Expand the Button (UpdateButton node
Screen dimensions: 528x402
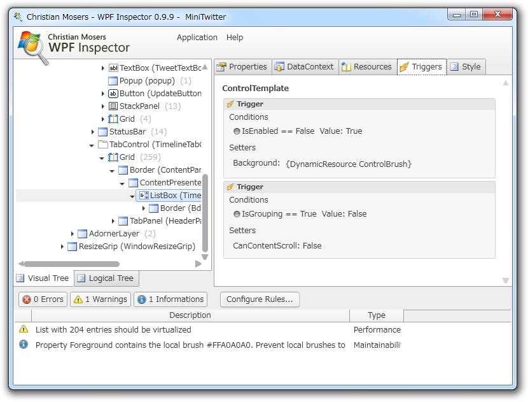coord(102,94)
